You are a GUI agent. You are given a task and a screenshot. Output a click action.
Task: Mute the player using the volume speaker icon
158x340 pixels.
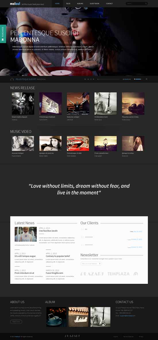point(135,79)
